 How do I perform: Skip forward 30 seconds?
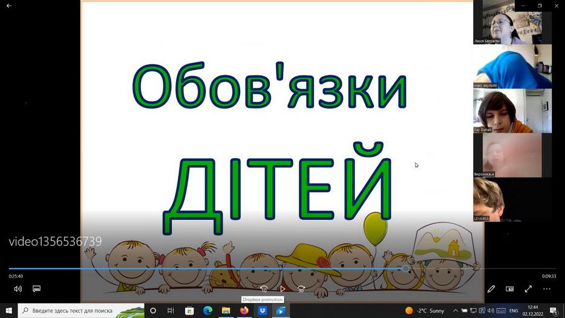301,289
